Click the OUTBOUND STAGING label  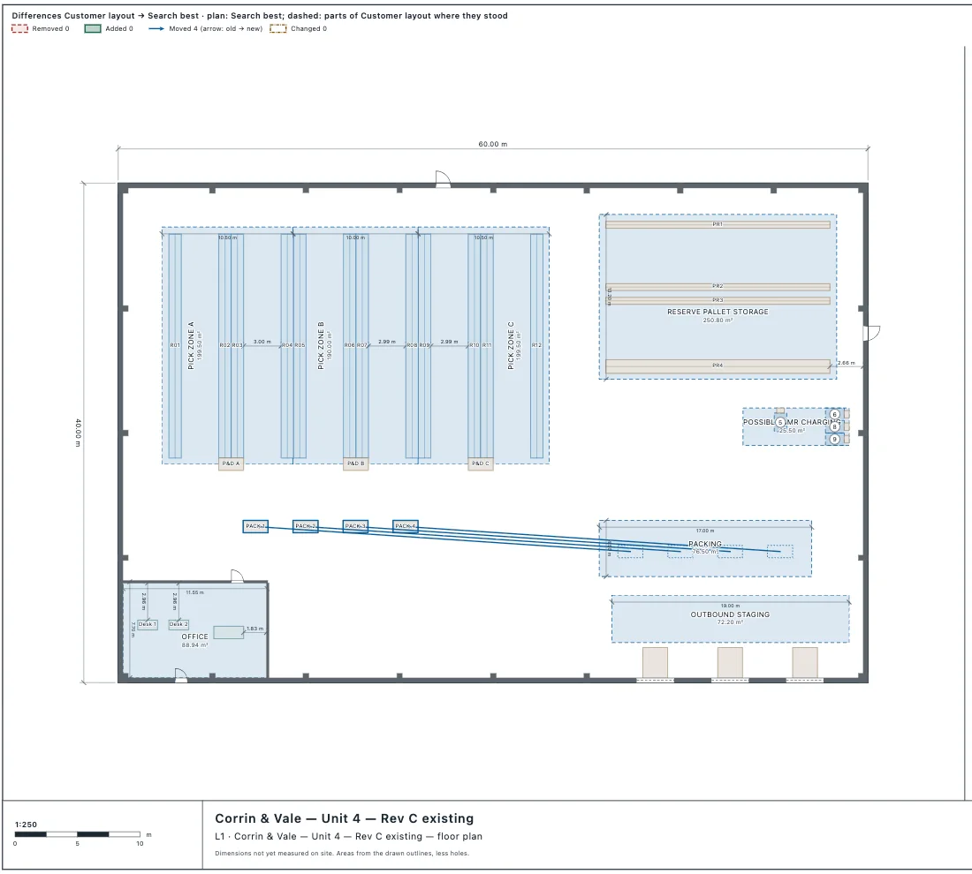pos(730,614)
